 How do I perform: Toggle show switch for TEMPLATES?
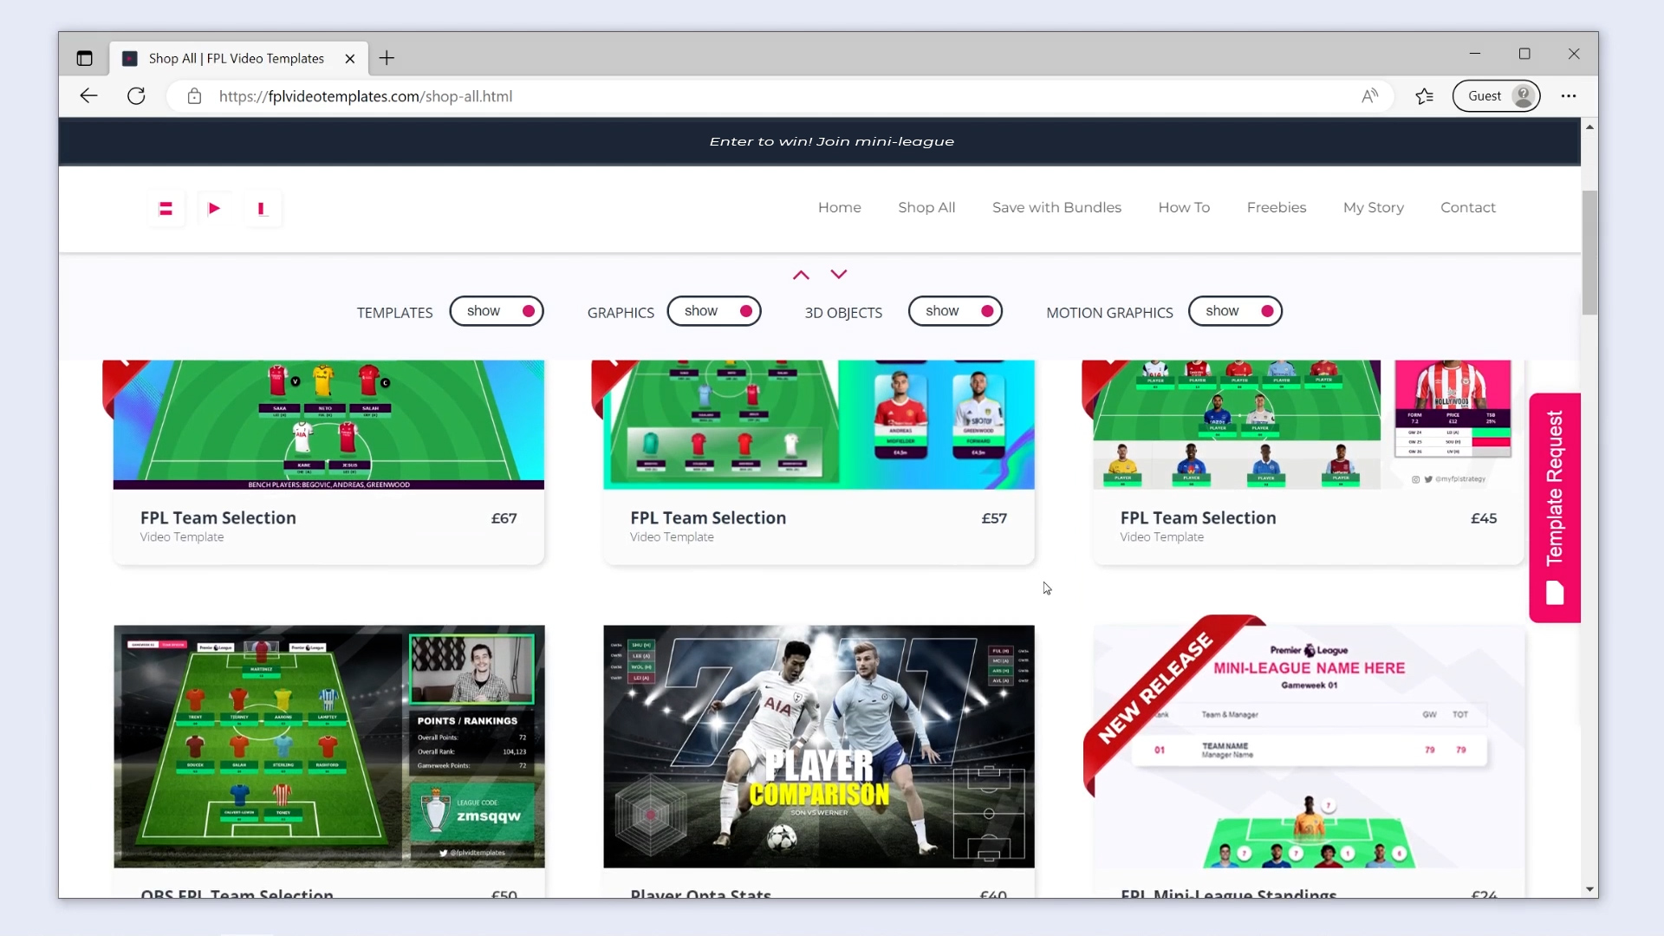tap(497, 310)
